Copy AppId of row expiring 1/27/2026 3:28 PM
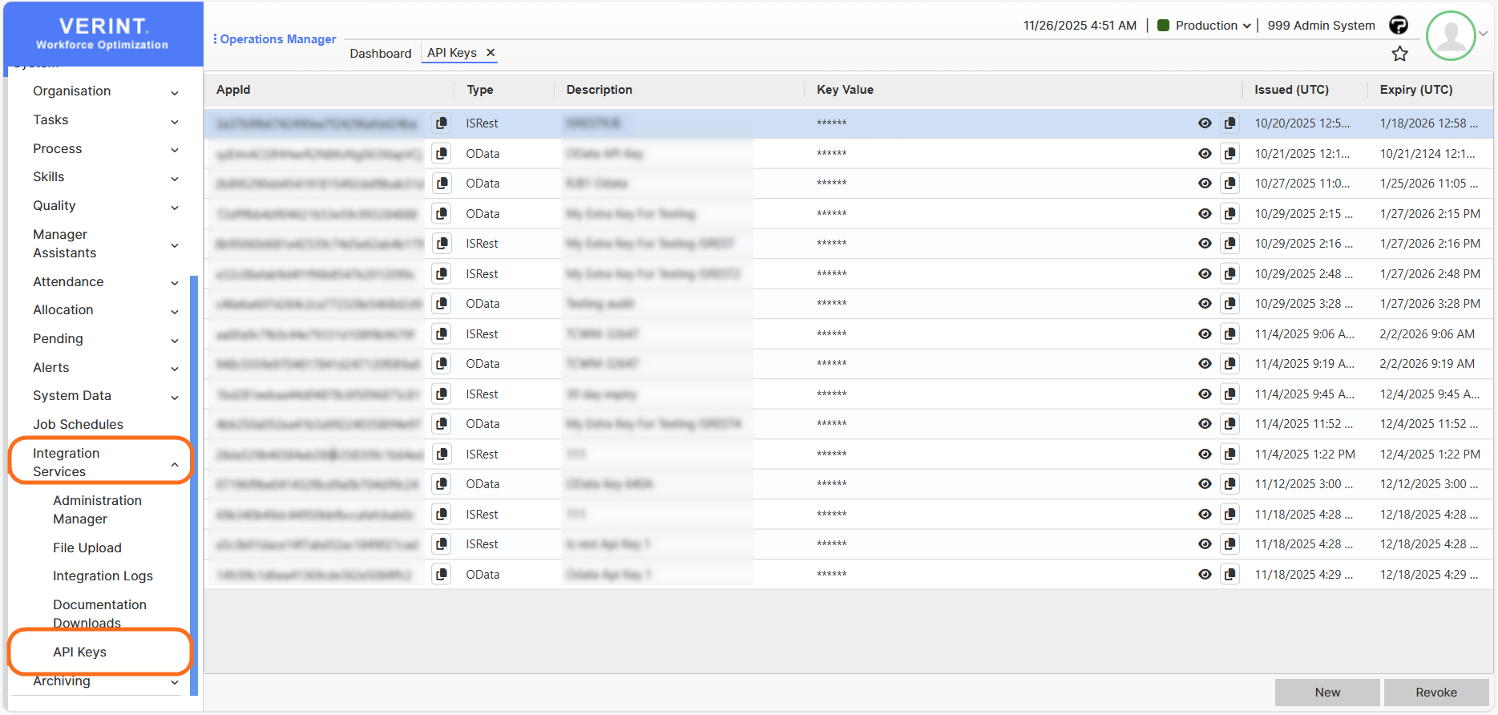This screenshot has height=715, width=1498. [x=441, y=304]
